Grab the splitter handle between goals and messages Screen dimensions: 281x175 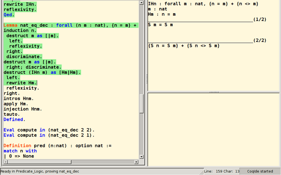(214, 92)
